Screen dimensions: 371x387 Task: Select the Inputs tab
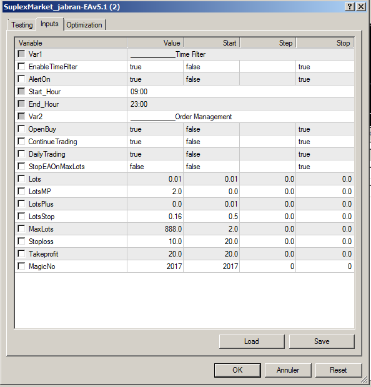[49, 24]
